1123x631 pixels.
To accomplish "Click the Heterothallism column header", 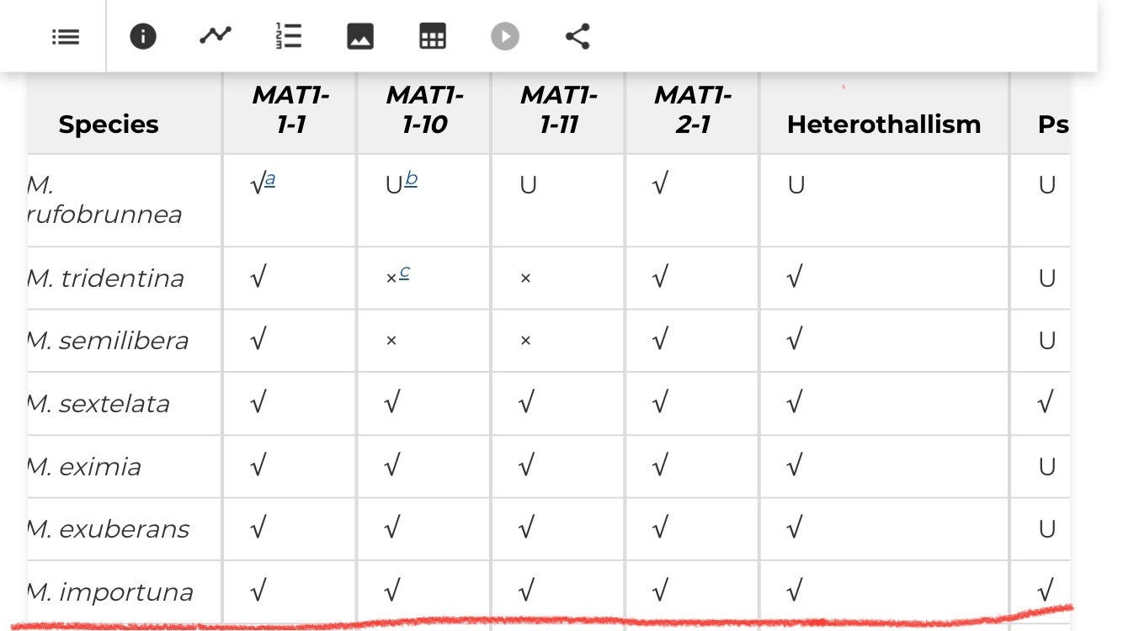I will click(884, 125).
